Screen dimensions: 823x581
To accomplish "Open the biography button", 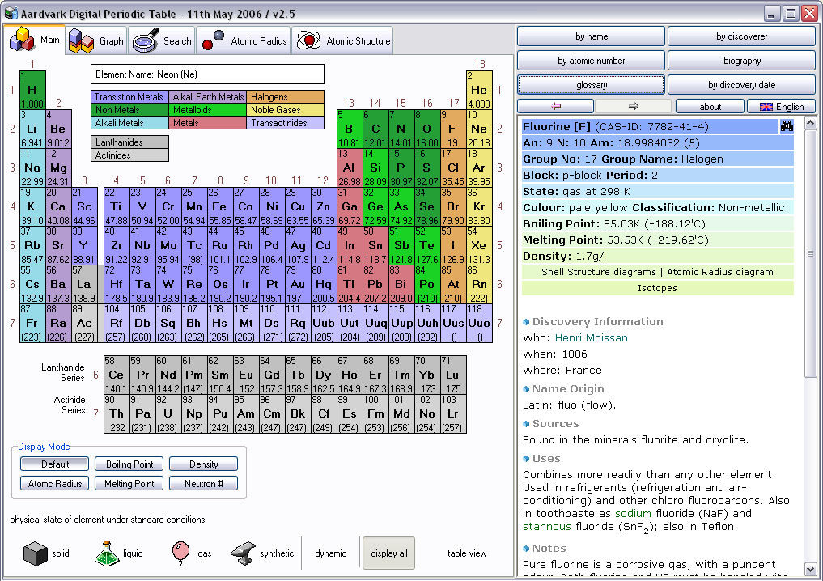I will [741, 61].
